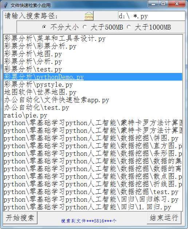Viewport: 188px width, 229px height.
Task: Select highlighted 彩票分析\pythonDemo.py entry
Action: 93,77
